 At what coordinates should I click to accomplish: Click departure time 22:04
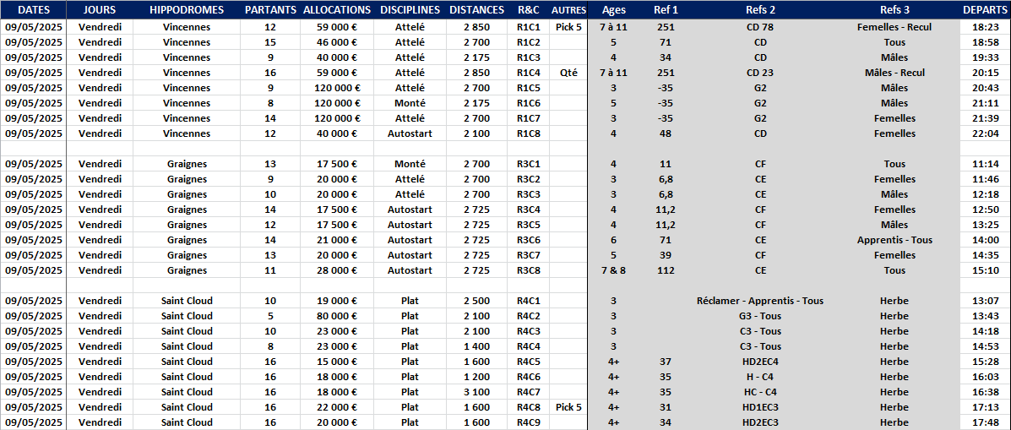[x=985, y=133]
